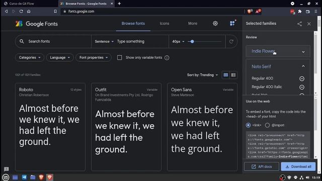
Task: Click the embed code snippet box
Action: coord(278,145)
